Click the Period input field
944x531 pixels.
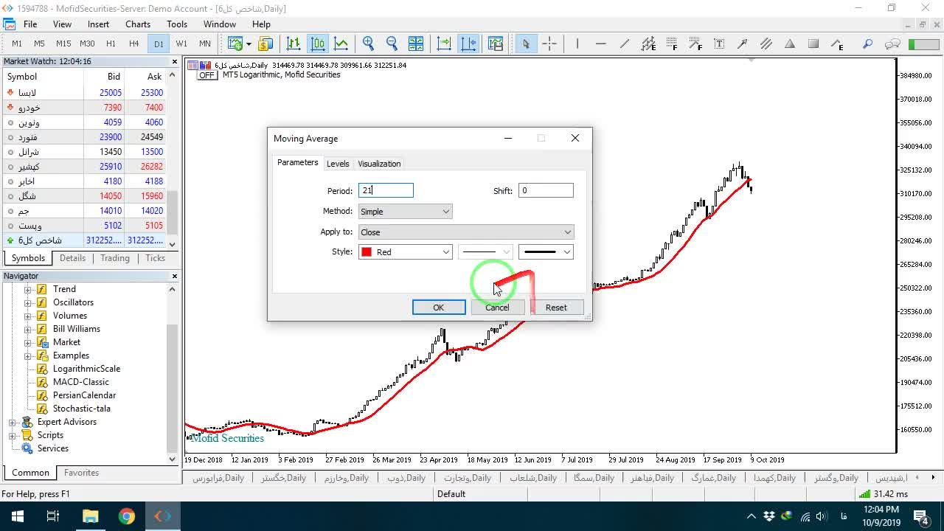pyautogui.click(x=386, y=190)
